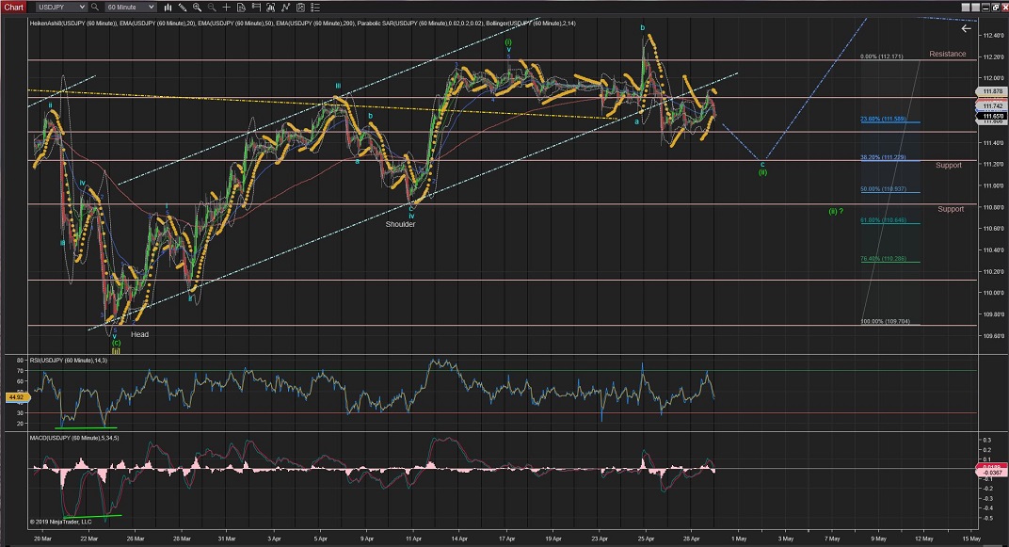The image size is (1009, 547).
Task: Select the drawing tools pencil icon
Action: click(x=183, y=7)
